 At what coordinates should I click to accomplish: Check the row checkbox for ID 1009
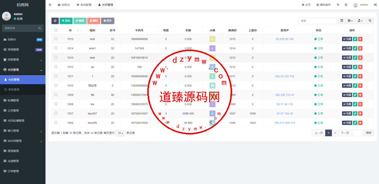click(56, 94)
